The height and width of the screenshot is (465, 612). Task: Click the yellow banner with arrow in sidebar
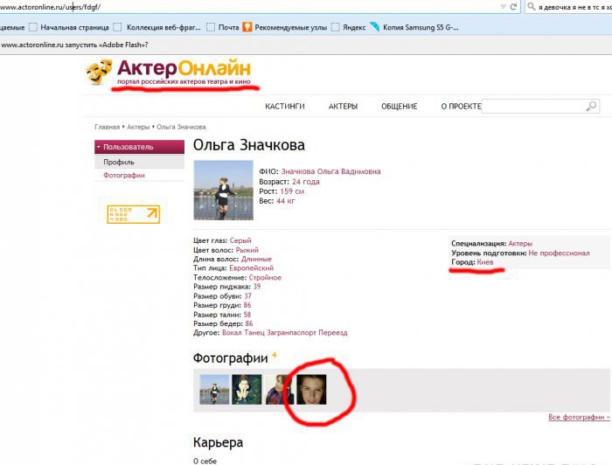(133, 214)
